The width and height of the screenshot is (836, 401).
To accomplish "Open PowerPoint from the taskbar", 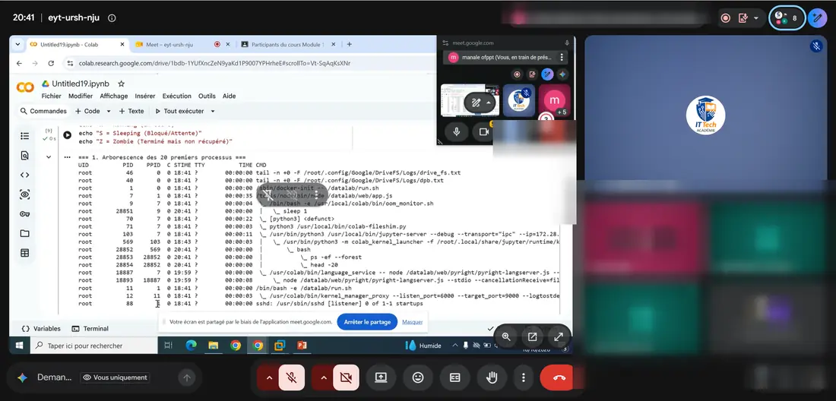I will click(302, 346).
